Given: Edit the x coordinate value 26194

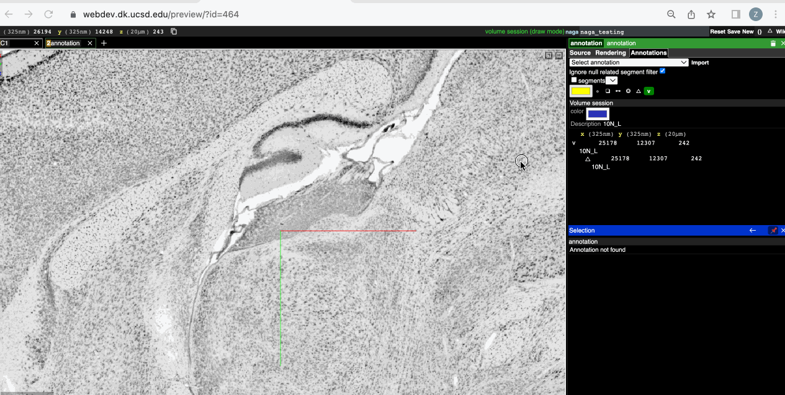Looking at the screenshot, I should pos(42,32).
